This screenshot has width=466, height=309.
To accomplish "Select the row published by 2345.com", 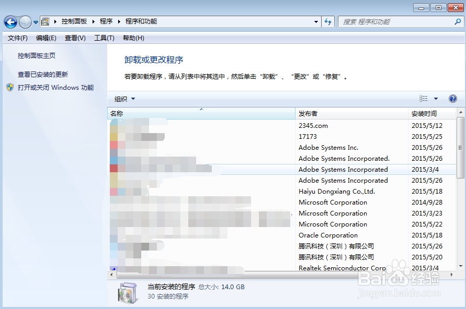I will click(281, 126).
